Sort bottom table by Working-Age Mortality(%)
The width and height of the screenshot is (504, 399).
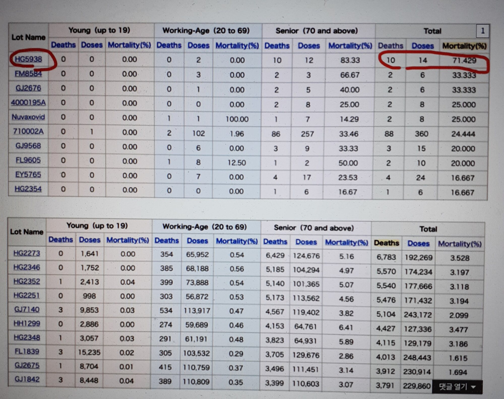coord(237,241)
